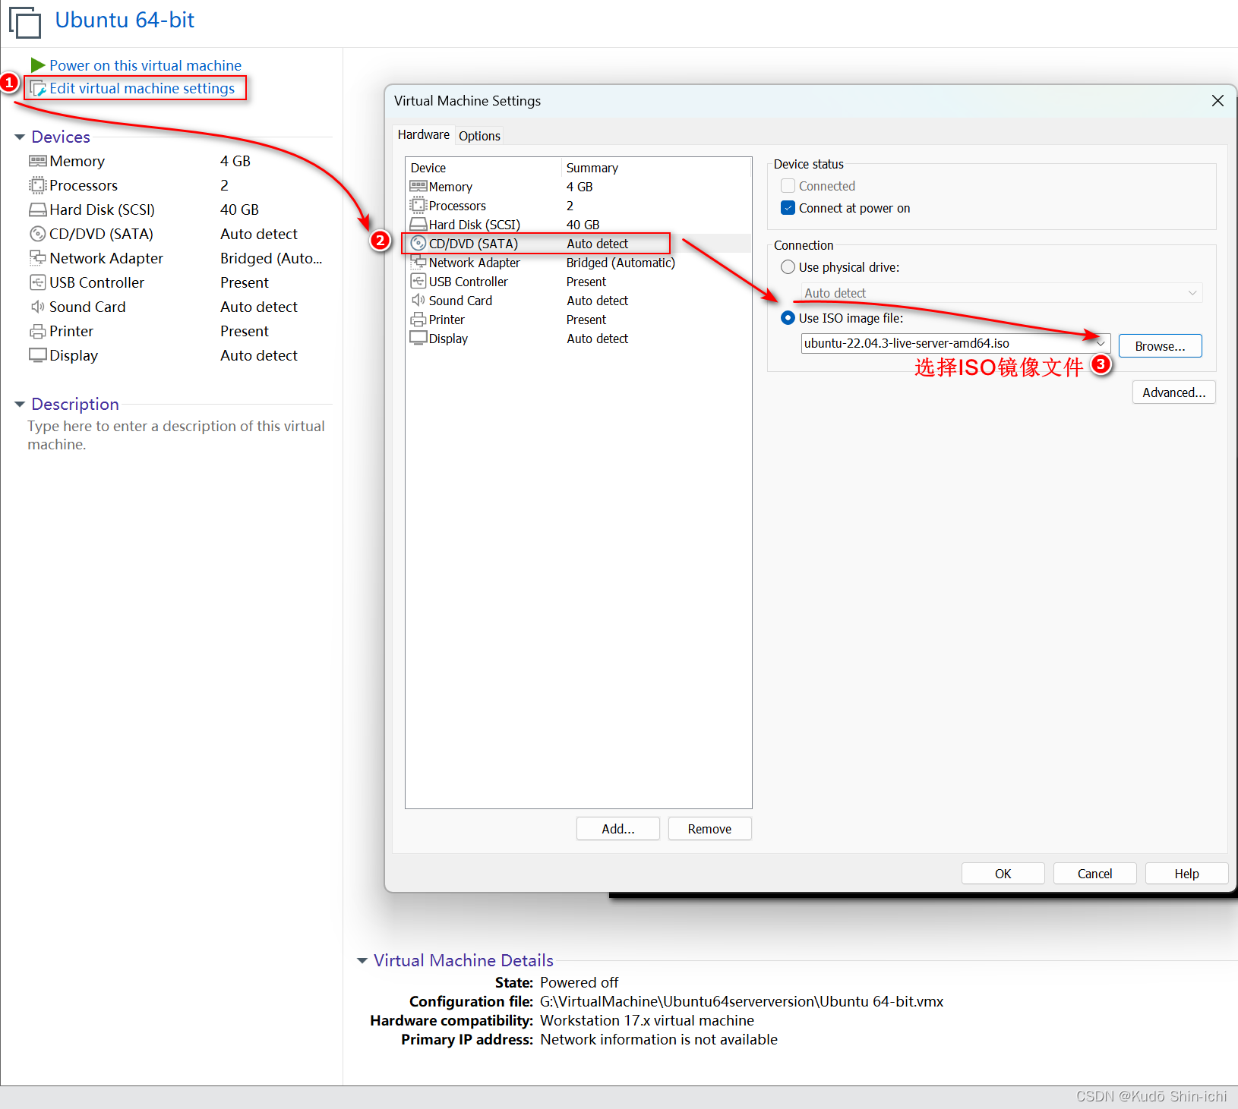Open the ISO image file dropdown arrow
1238x1109 pixels.
pyautogui.click(x=1101, y=343)
